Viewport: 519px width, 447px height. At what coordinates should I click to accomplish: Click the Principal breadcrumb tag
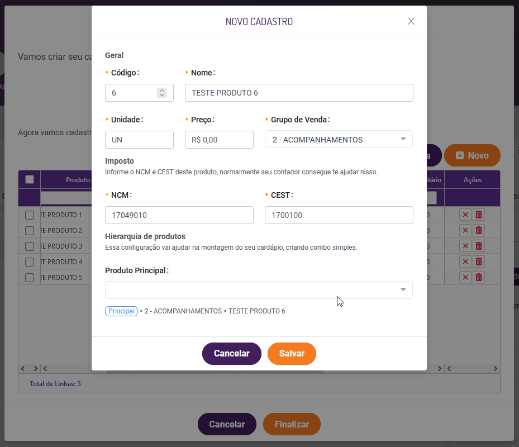coord(121,311)
